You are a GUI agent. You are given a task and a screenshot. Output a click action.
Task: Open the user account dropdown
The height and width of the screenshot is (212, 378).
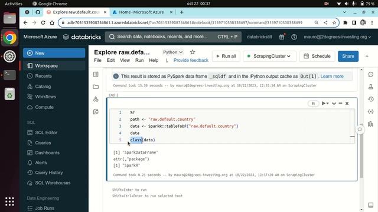(x=337, y=37)
